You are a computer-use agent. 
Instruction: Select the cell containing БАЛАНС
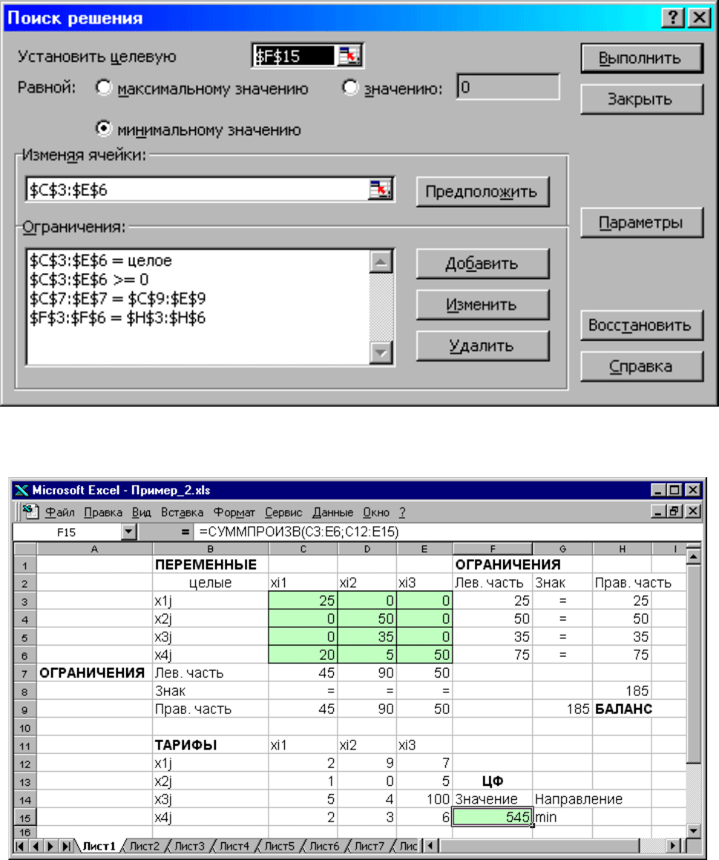tap(623, 709)
